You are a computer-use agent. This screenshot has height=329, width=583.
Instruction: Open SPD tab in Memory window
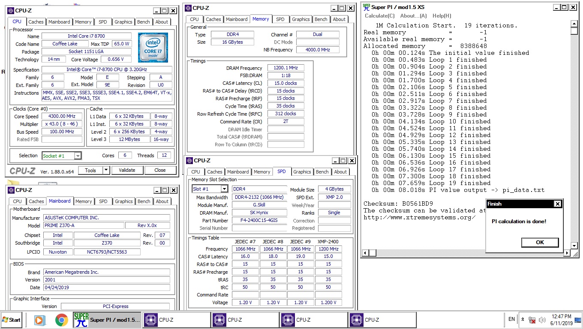coord(280,19)
